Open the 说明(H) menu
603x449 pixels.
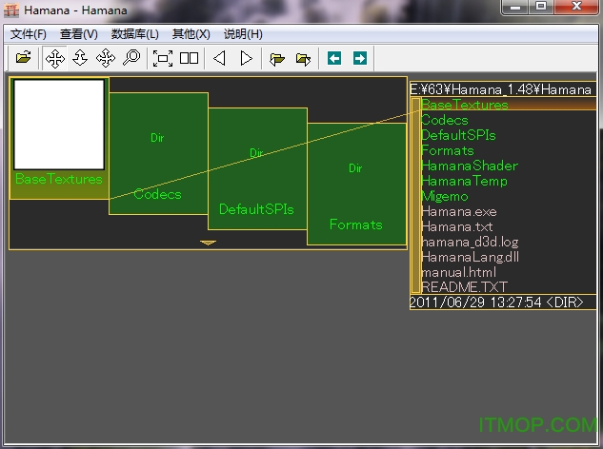coord(243,33)
